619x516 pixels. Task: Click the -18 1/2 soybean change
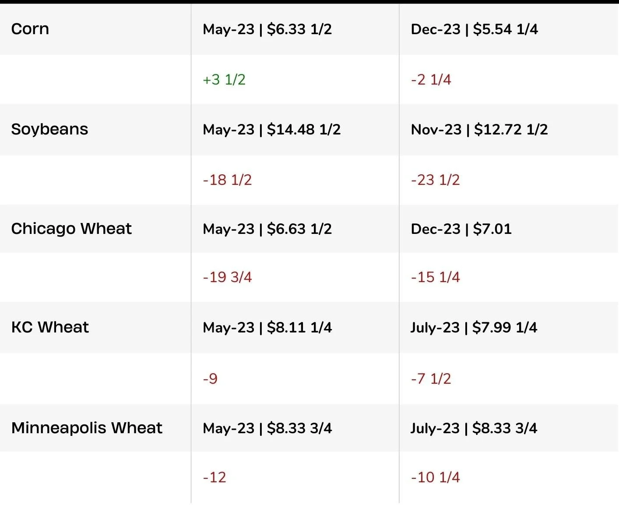coord(227,180)
